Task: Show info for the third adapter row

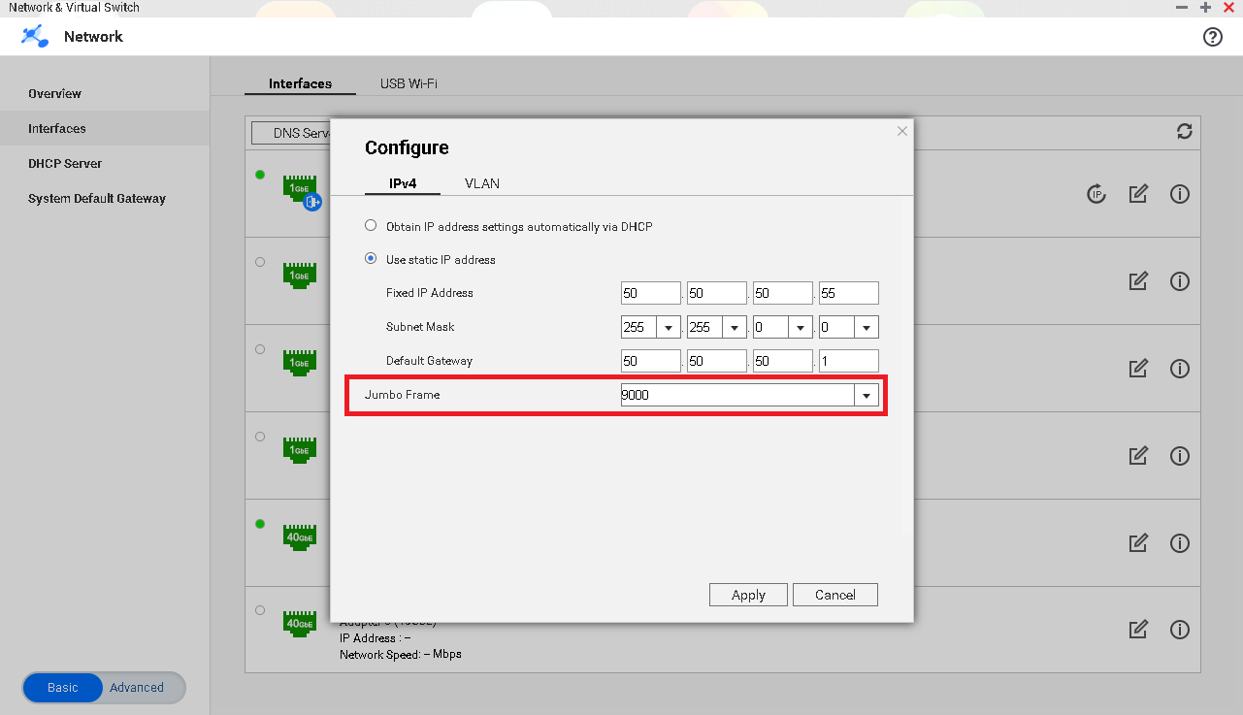Action: tap(1180, 369)
